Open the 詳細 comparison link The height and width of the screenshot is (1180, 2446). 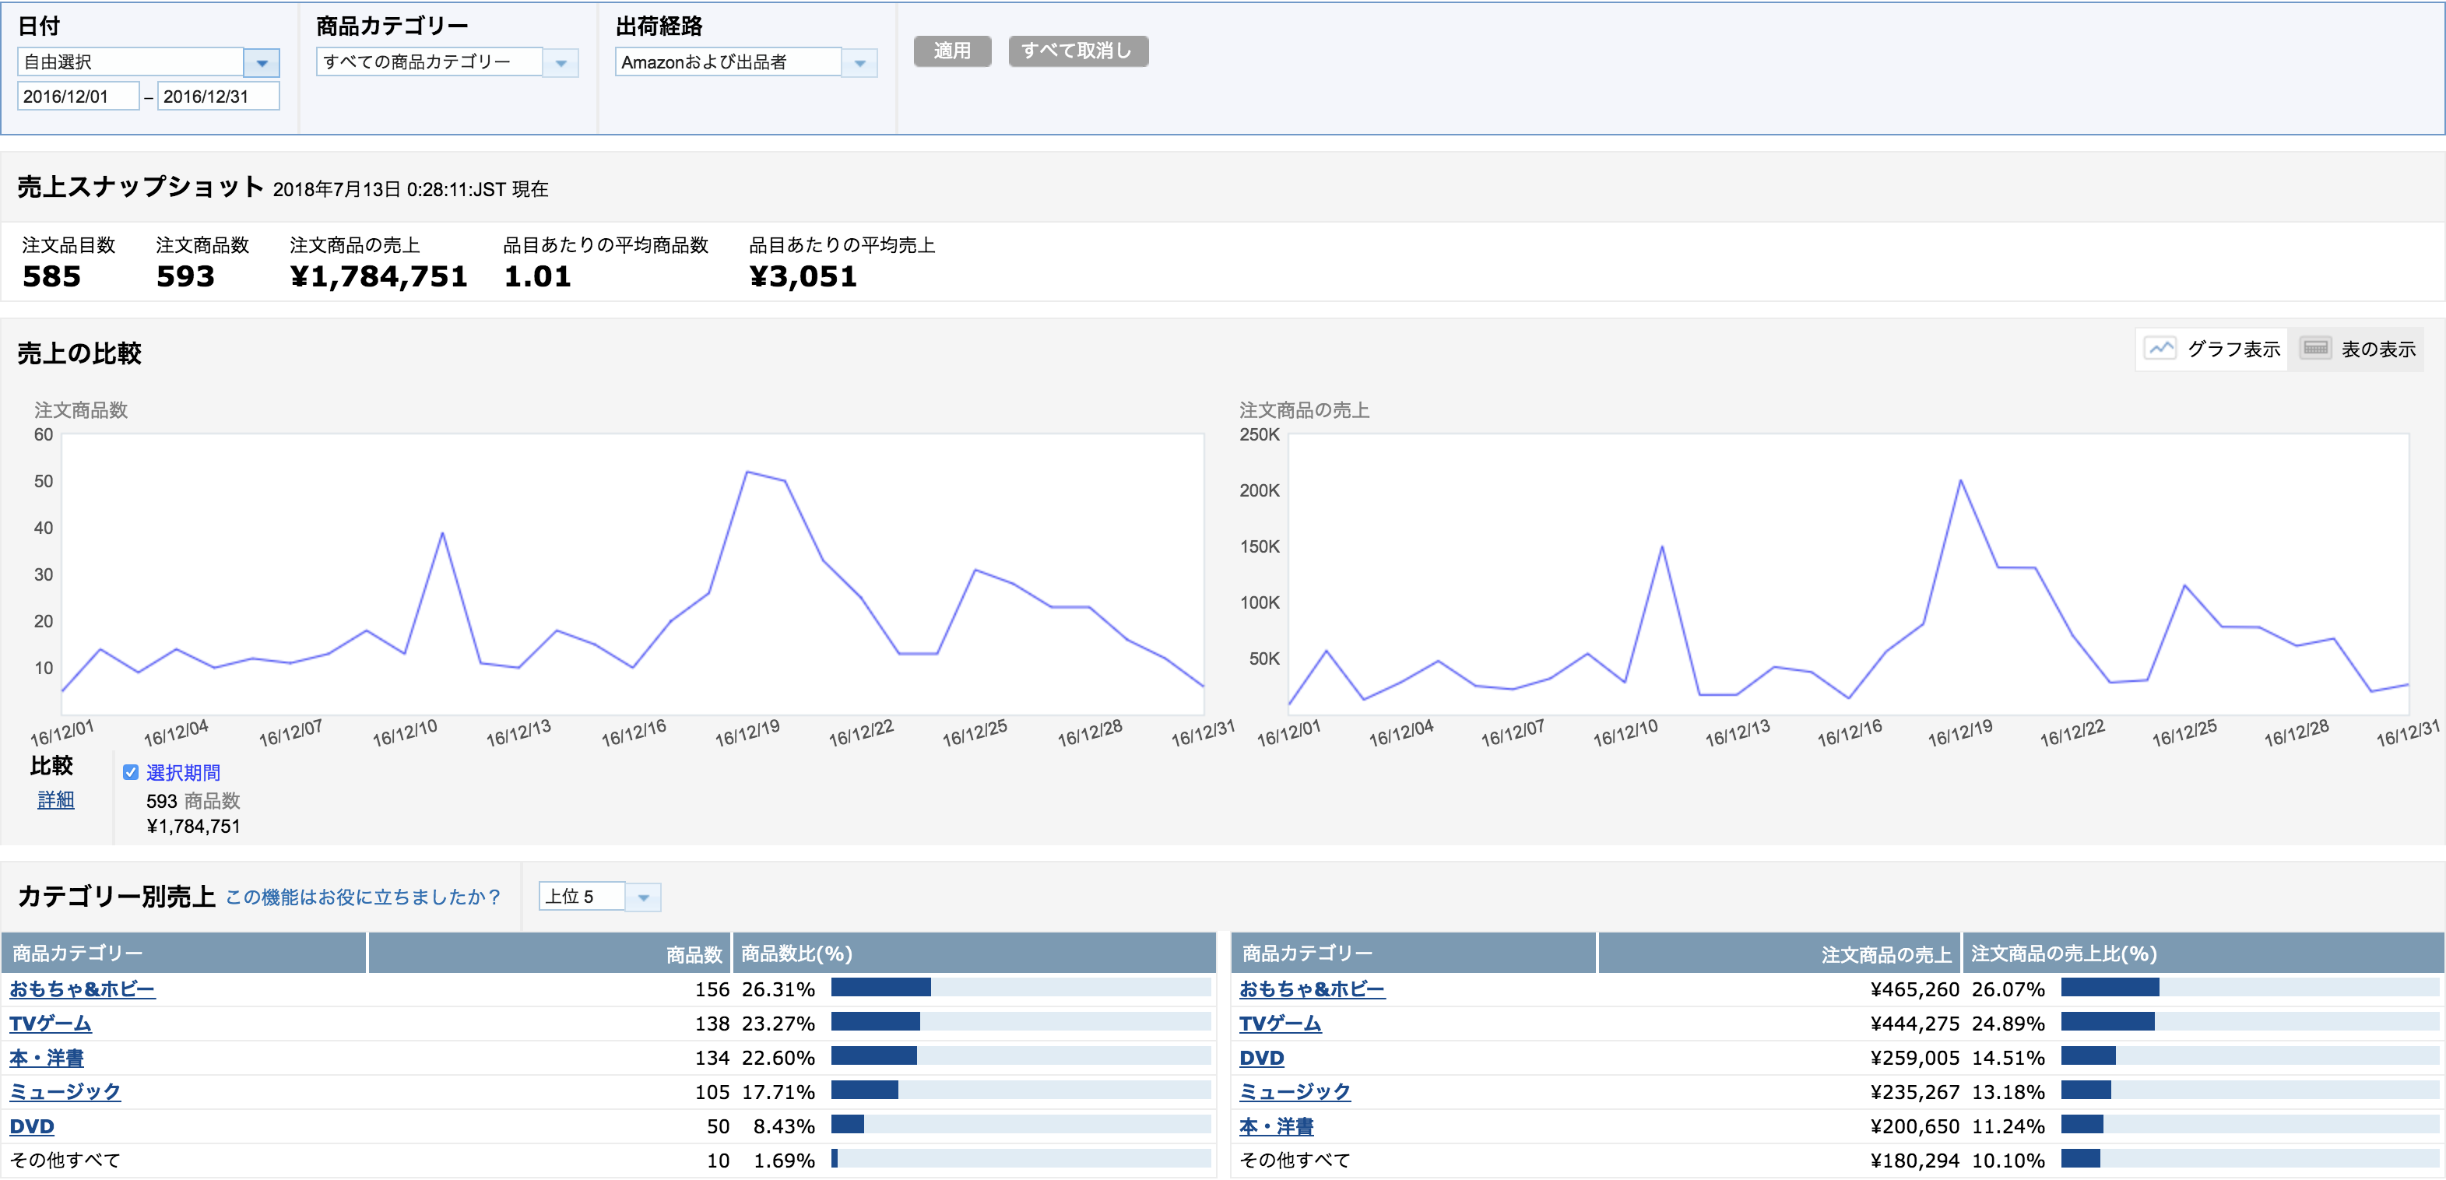55,799
